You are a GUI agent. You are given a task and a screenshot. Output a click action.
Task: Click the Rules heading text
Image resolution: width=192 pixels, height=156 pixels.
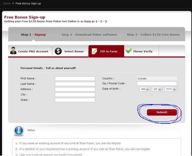click(31, 130)
